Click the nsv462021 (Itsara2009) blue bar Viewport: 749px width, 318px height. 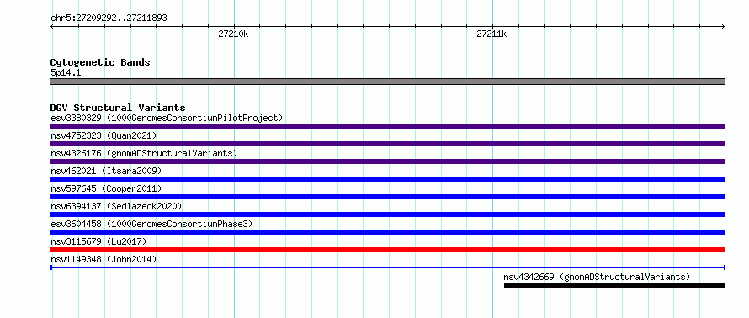(x=387, y=179)
